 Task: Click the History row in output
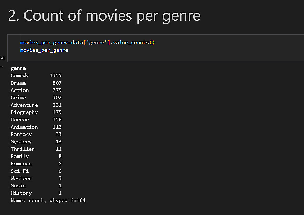[x=21, y=193]
